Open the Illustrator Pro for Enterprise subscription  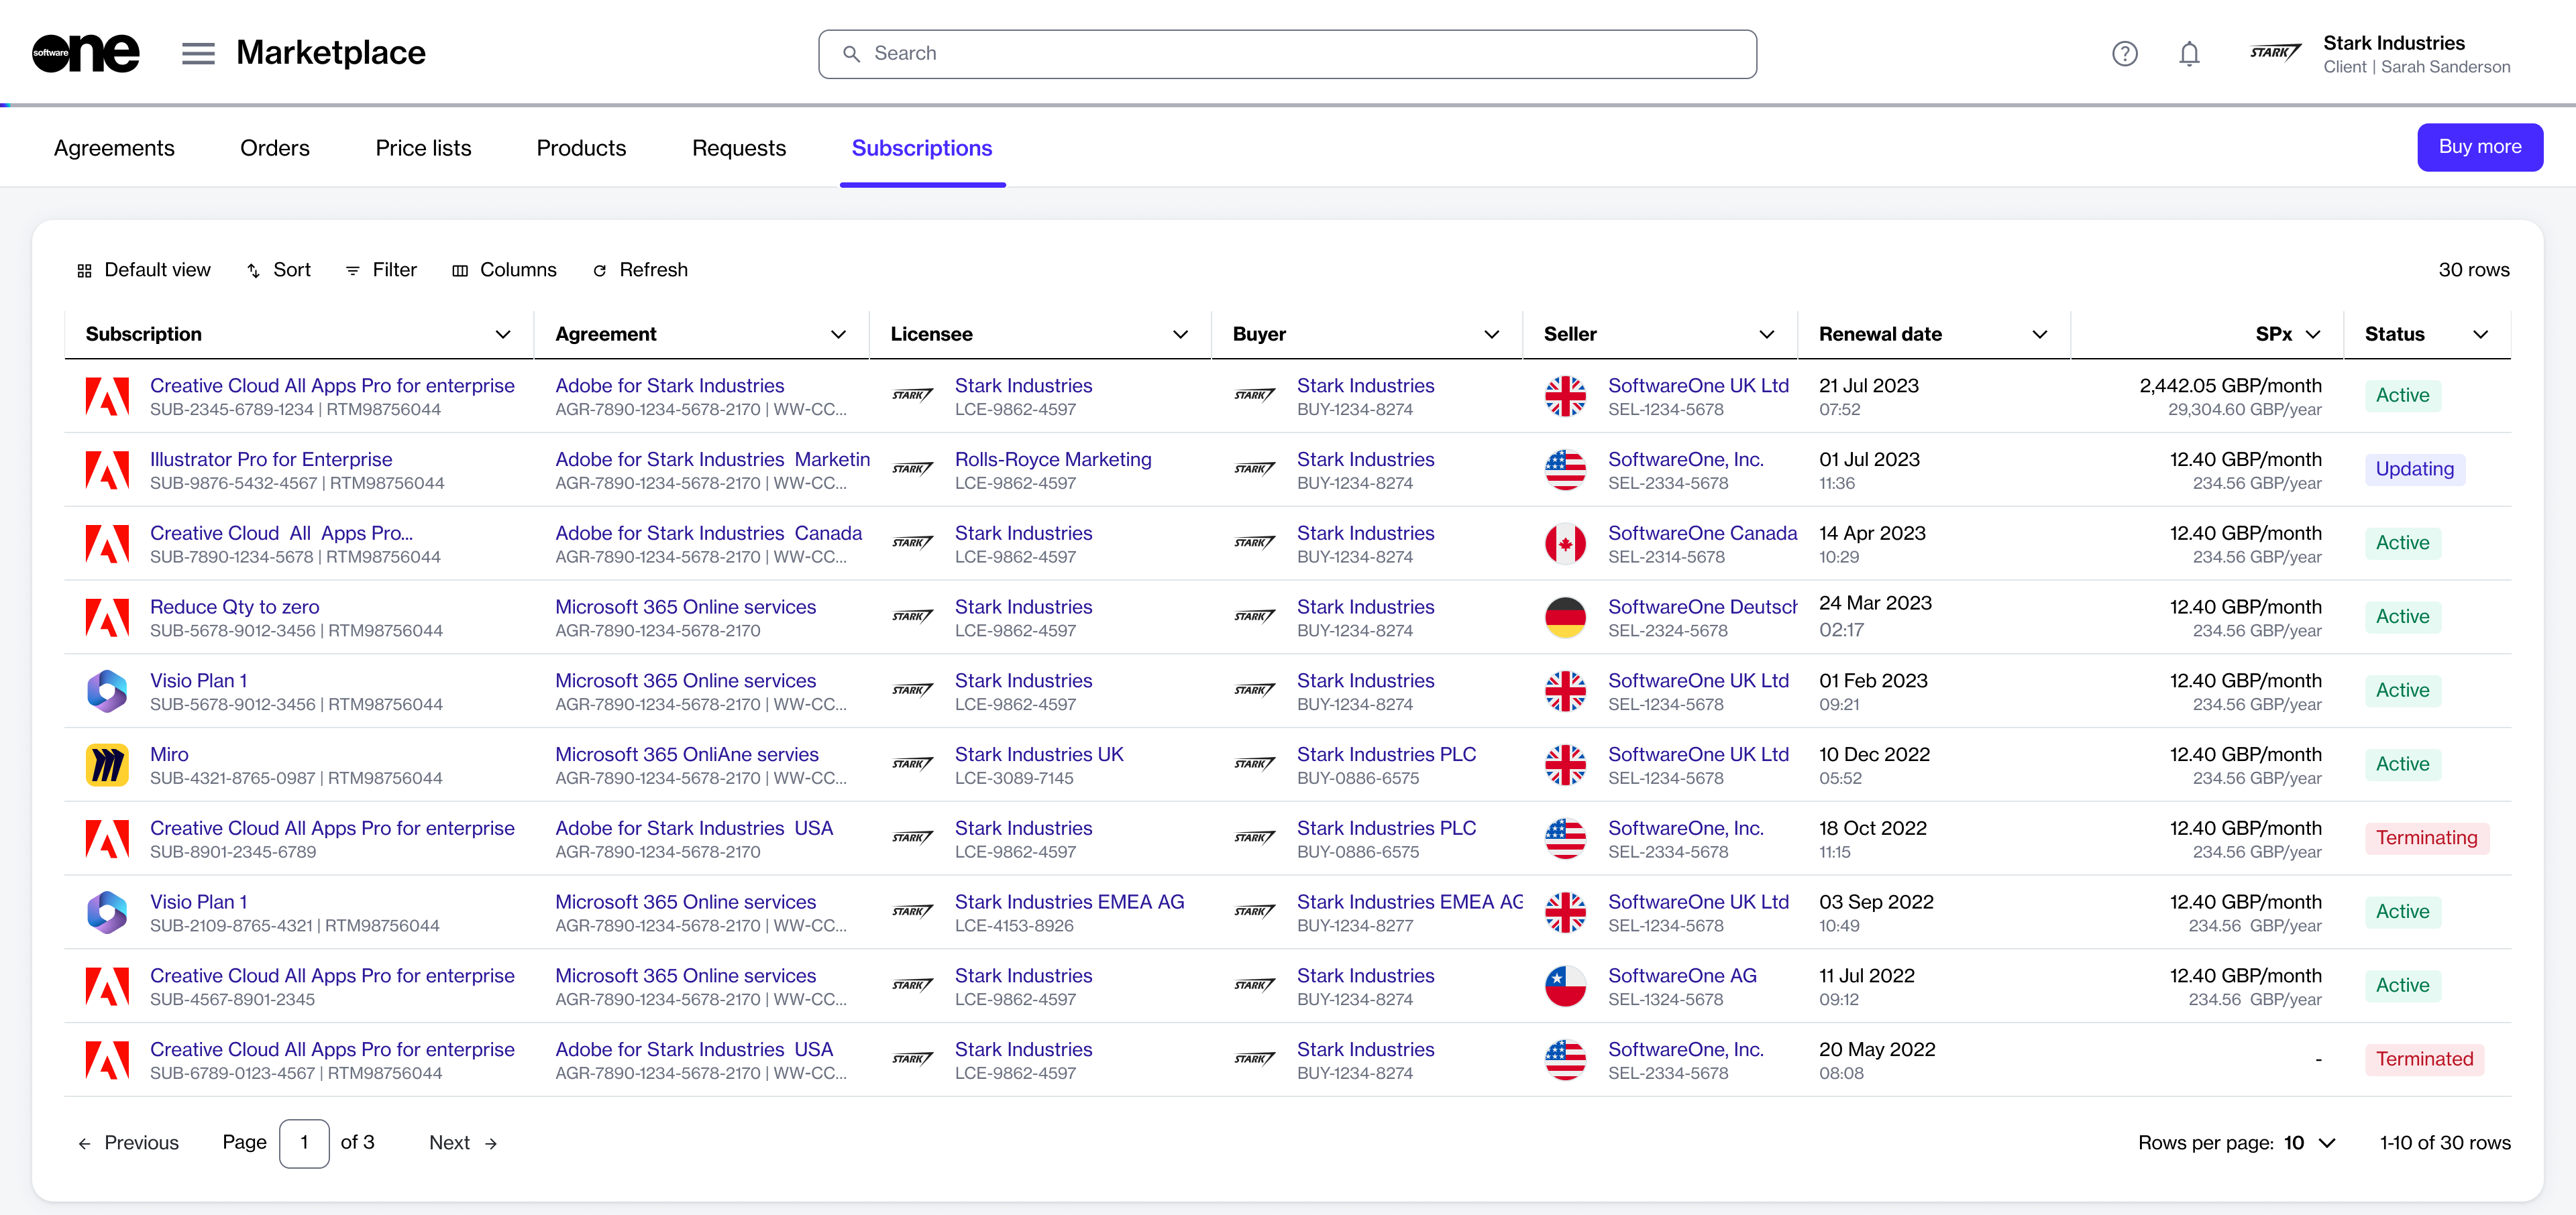(271, 459)
